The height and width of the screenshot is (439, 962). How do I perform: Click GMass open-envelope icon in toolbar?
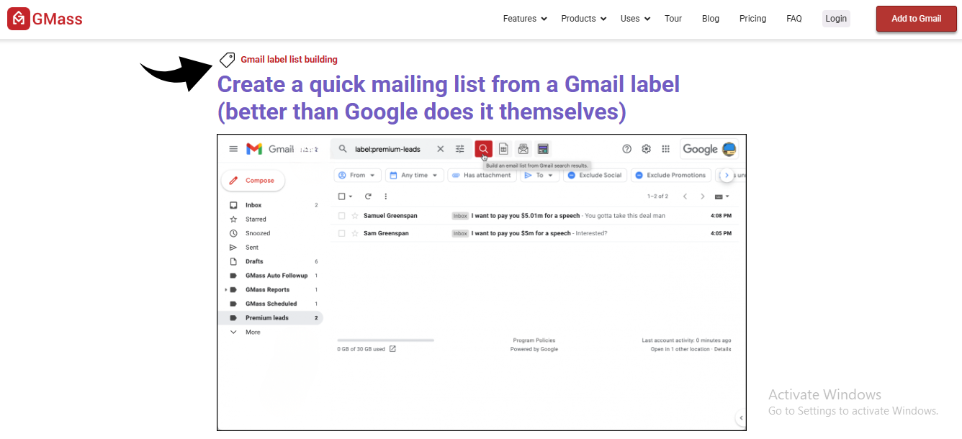coord(523,149)
